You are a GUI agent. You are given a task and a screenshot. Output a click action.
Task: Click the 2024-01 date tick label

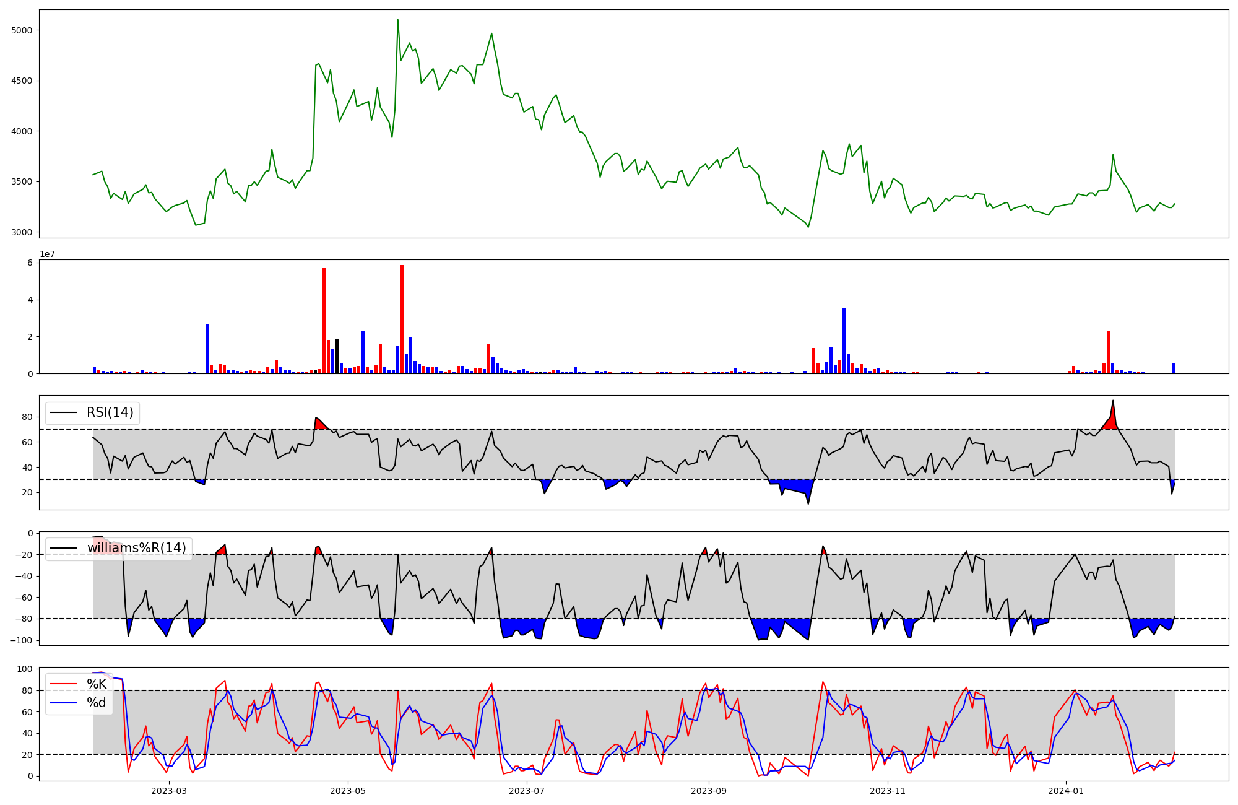[x=1067, y=791]
